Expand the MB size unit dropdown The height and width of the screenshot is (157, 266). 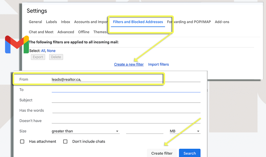point(185,131)
